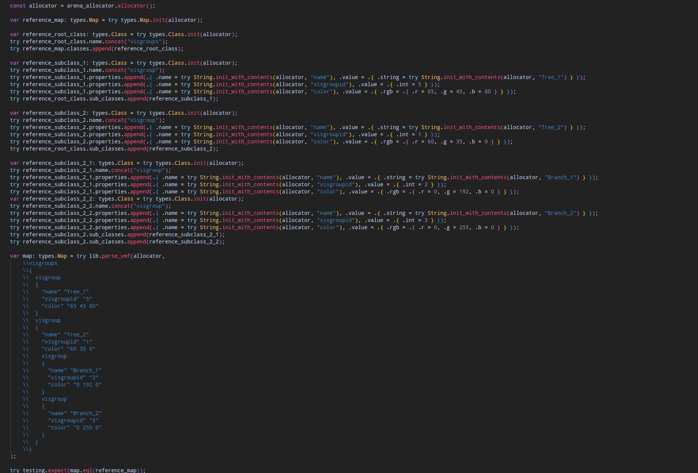Click the "visgroupid" string in subclass_1 properties
Image resolution: width=698 pixels, height=473 pixels.
tap(330, 84)
